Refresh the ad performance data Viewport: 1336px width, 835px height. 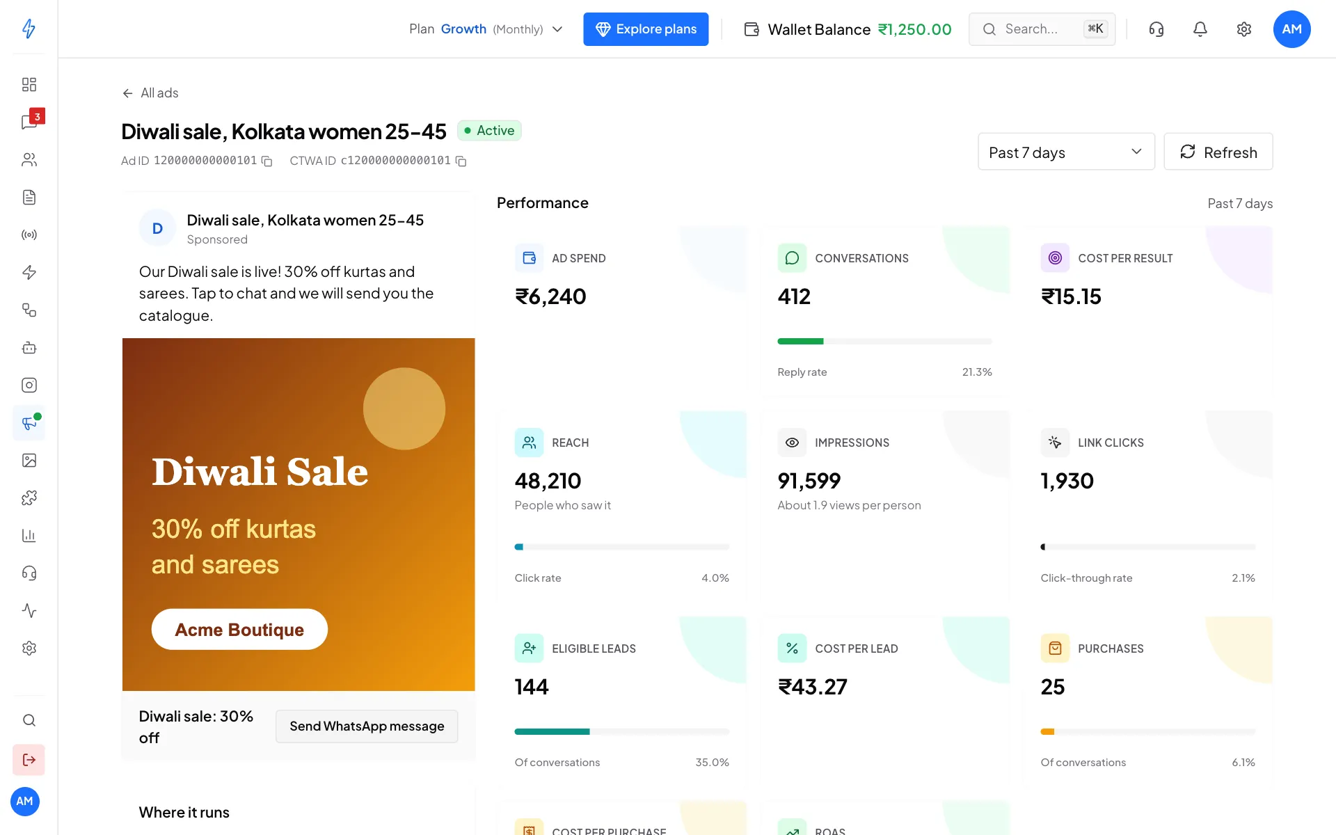[x=1218, y=152]
